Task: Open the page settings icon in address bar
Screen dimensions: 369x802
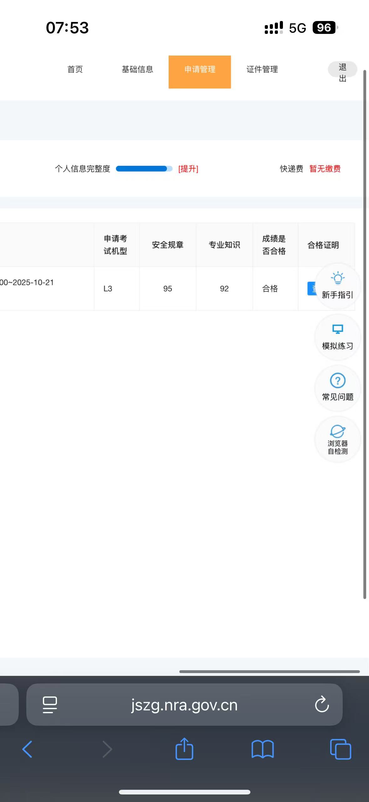Action: tap(50, 705)
